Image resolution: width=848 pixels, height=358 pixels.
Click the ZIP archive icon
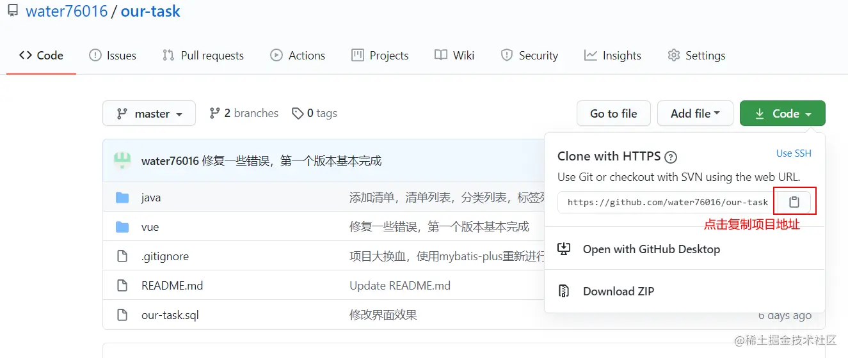[564, 292]
